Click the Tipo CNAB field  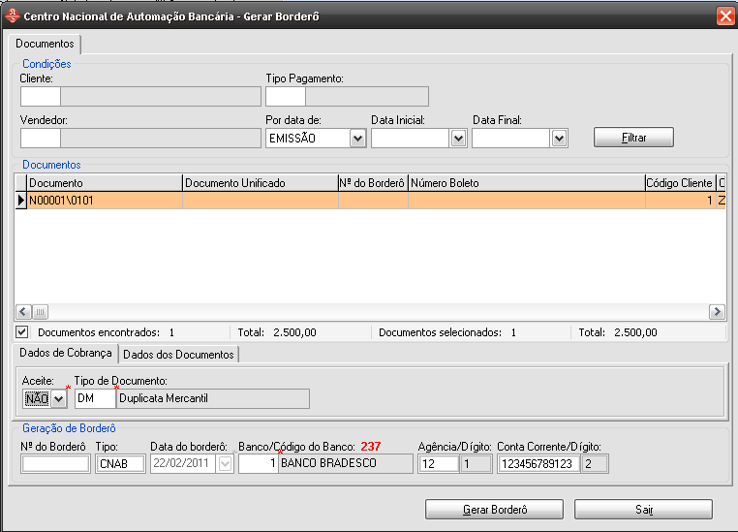[120, 464]
